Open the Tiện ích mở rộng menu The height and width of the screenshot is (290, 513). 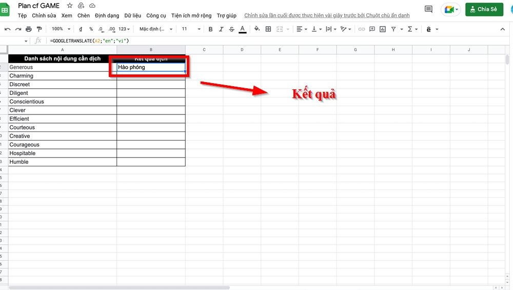point(191,15)
